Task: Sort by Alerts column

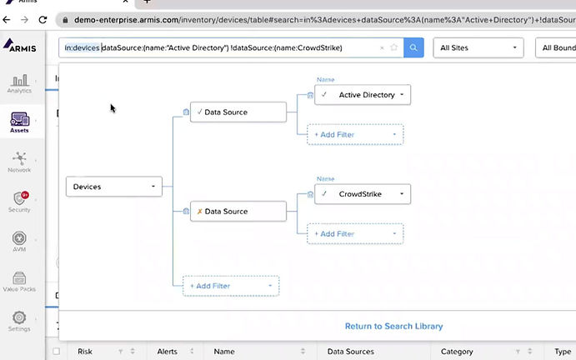Action: pos(192,351)
